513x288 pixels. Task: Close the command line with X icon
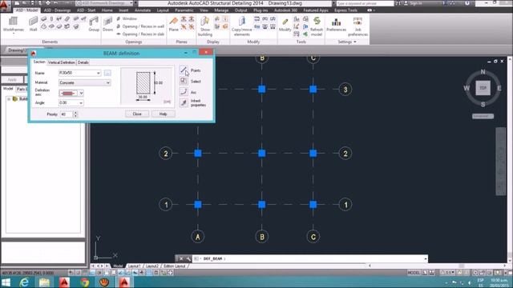pyautogui.click(x=181, y=258)
